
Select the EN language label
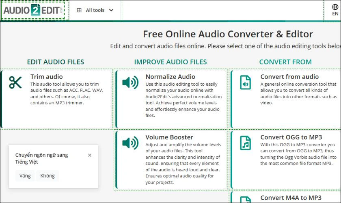335,14
